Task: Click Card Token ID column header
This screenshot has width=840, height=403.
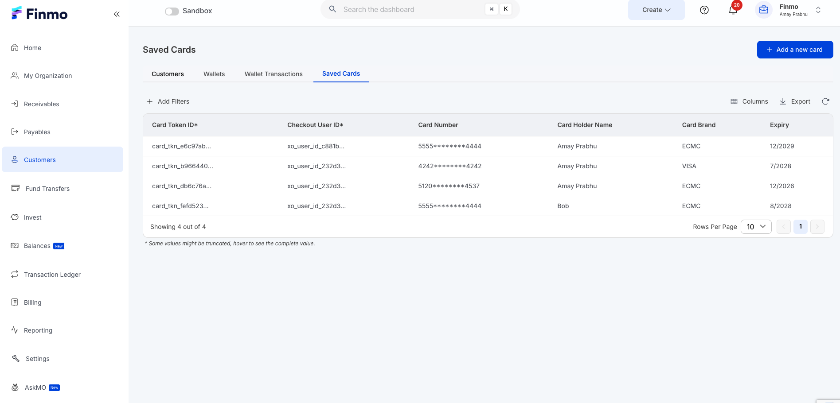Action: 175,125
